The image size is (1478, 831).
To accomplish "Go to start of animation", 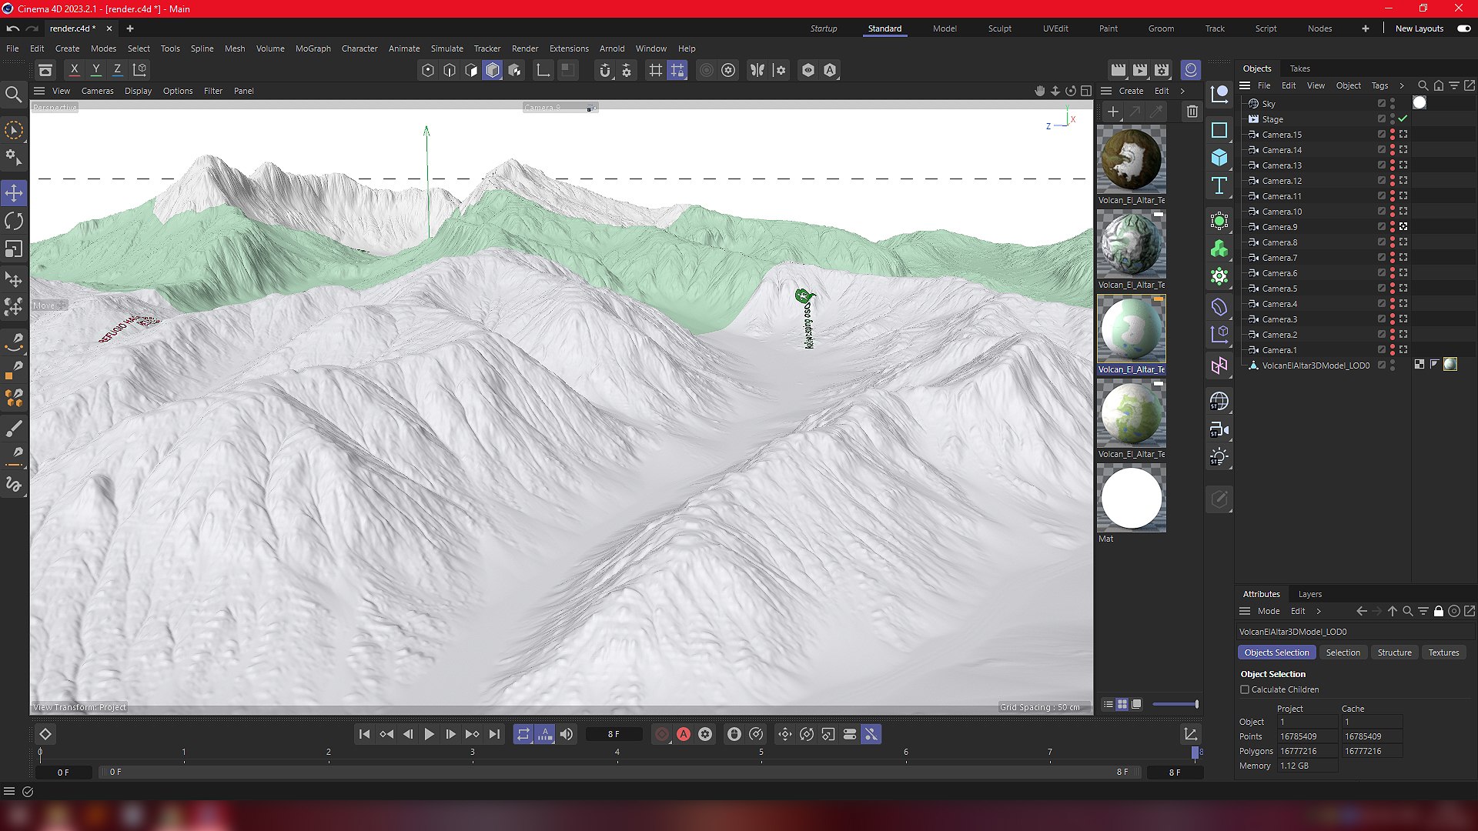I will tap(365, 735).
